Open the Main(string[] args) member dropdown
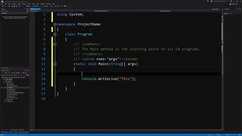This screenshot has height=136, width=242. tap(191, 11)
